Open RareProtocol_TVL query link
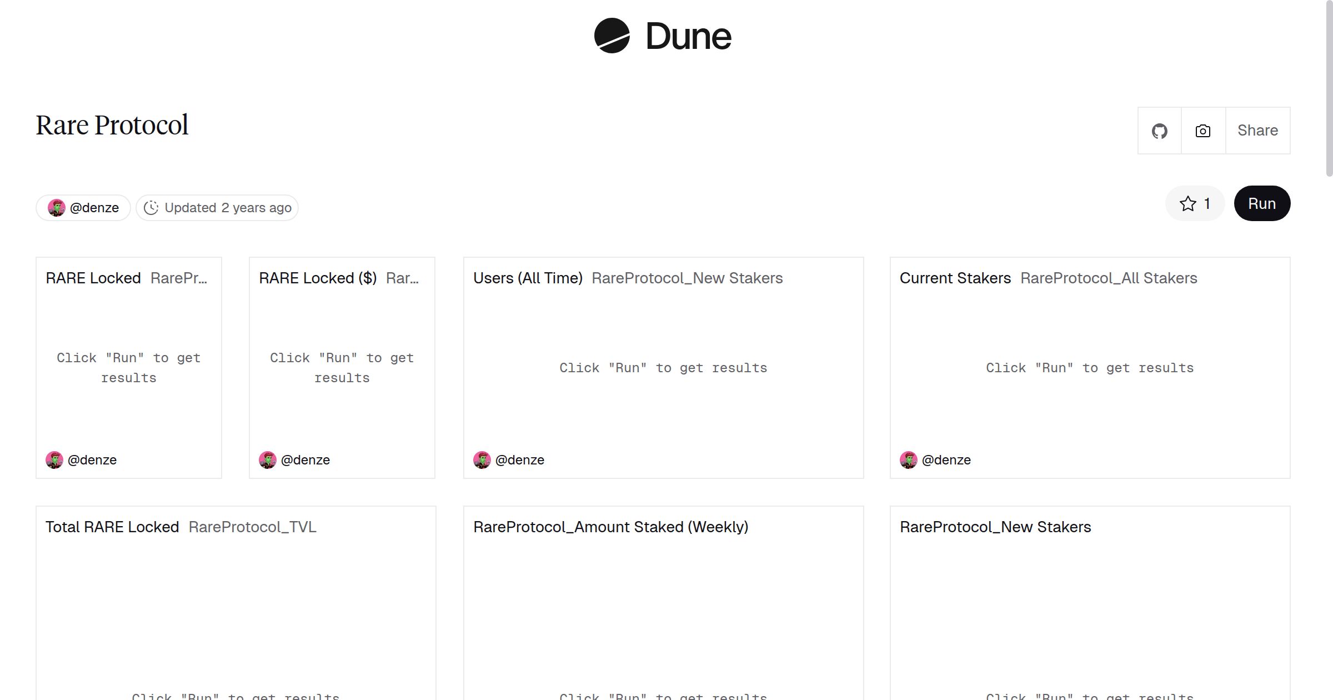 [x=252, y=527]
